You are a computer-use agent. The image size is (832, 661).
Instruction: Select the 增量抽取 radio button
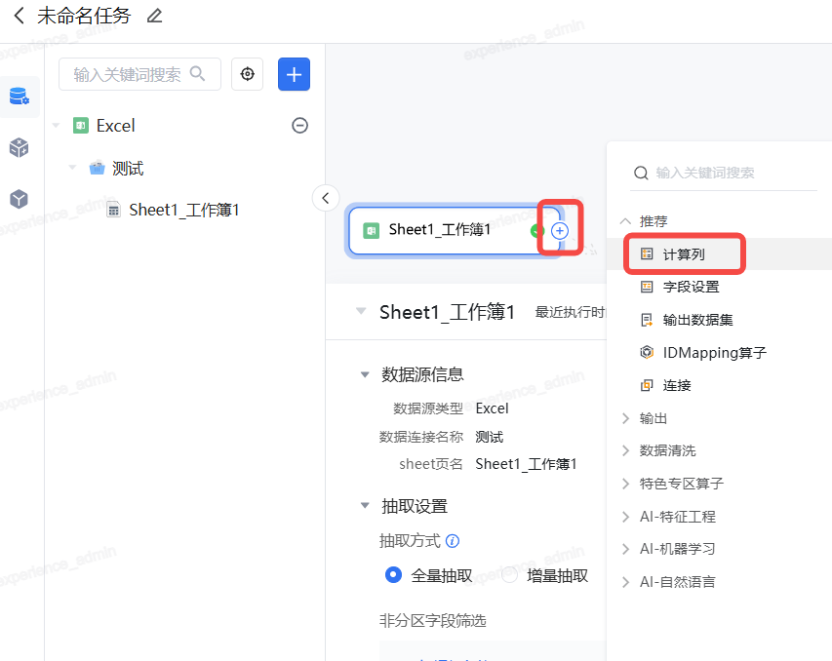(510, 575)
